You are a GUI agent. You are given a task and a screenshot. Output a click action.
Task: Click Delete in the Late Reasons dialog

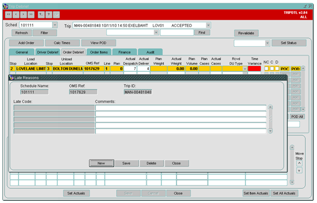[151, 163]
